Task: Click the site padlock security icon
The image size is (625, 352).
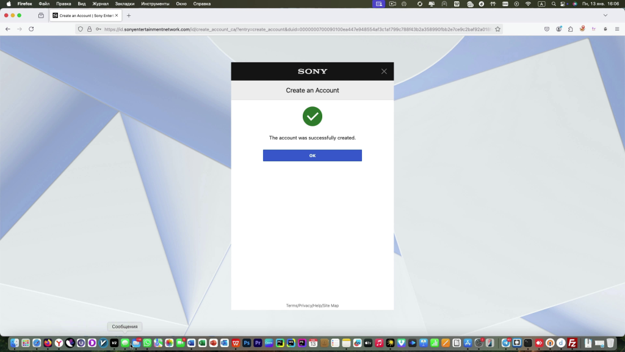Action: [x=90, y=29]
